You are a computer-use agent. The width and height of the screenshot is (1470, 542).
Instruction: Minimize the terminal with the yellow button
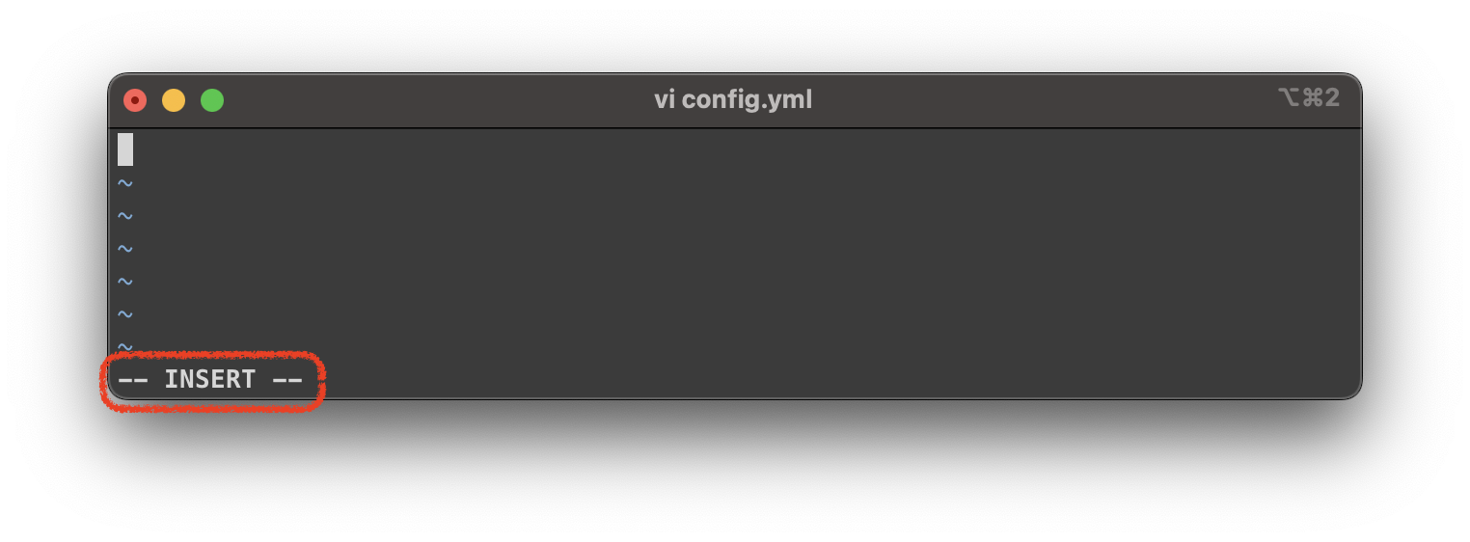(174, 100)
